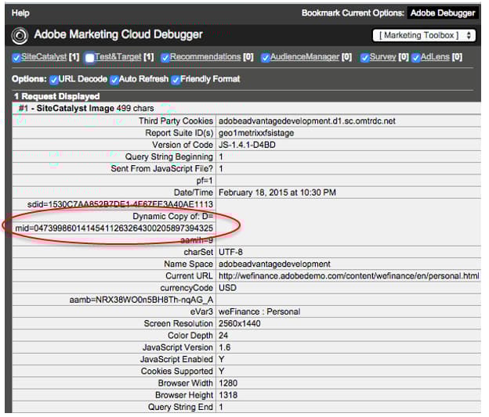Open the AudienceManager link

point(305,56)
